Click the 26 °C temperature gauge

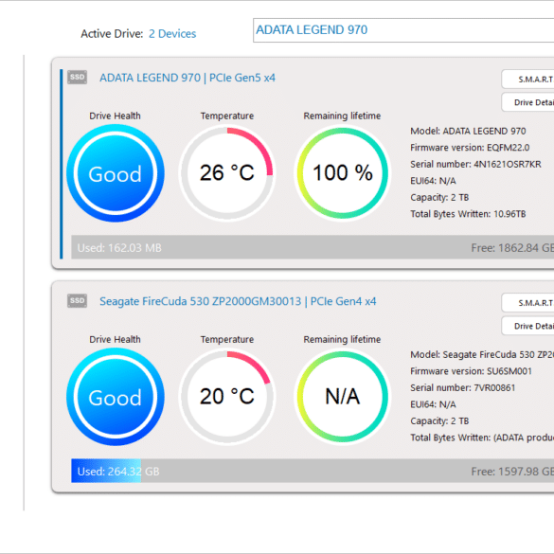tap(227, 173)
